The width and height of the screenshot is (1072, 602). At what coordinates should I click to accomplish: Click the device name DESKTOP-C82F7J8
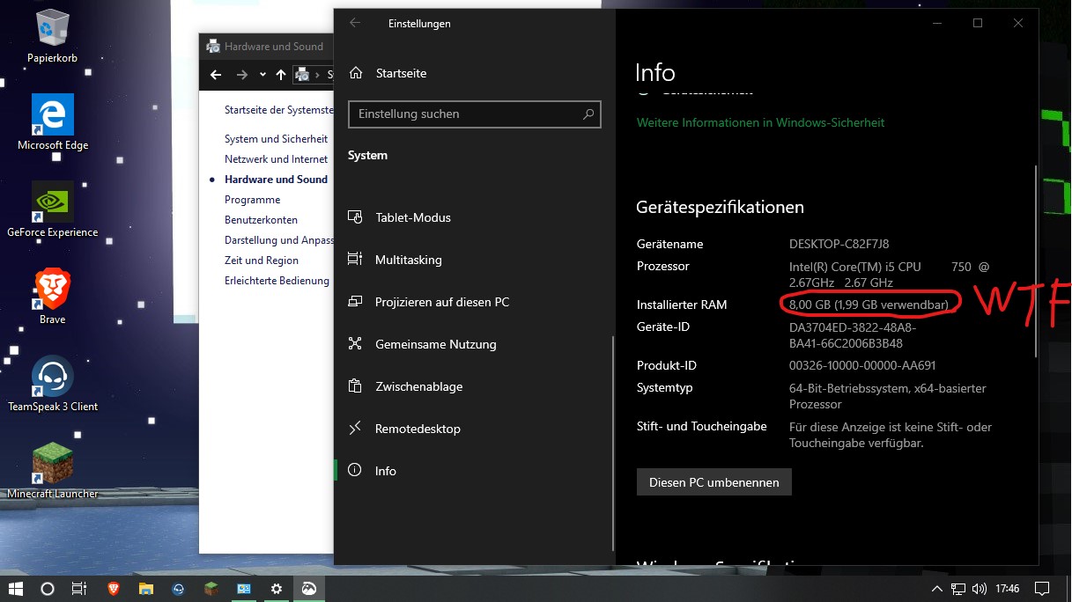tap(839, 244)
